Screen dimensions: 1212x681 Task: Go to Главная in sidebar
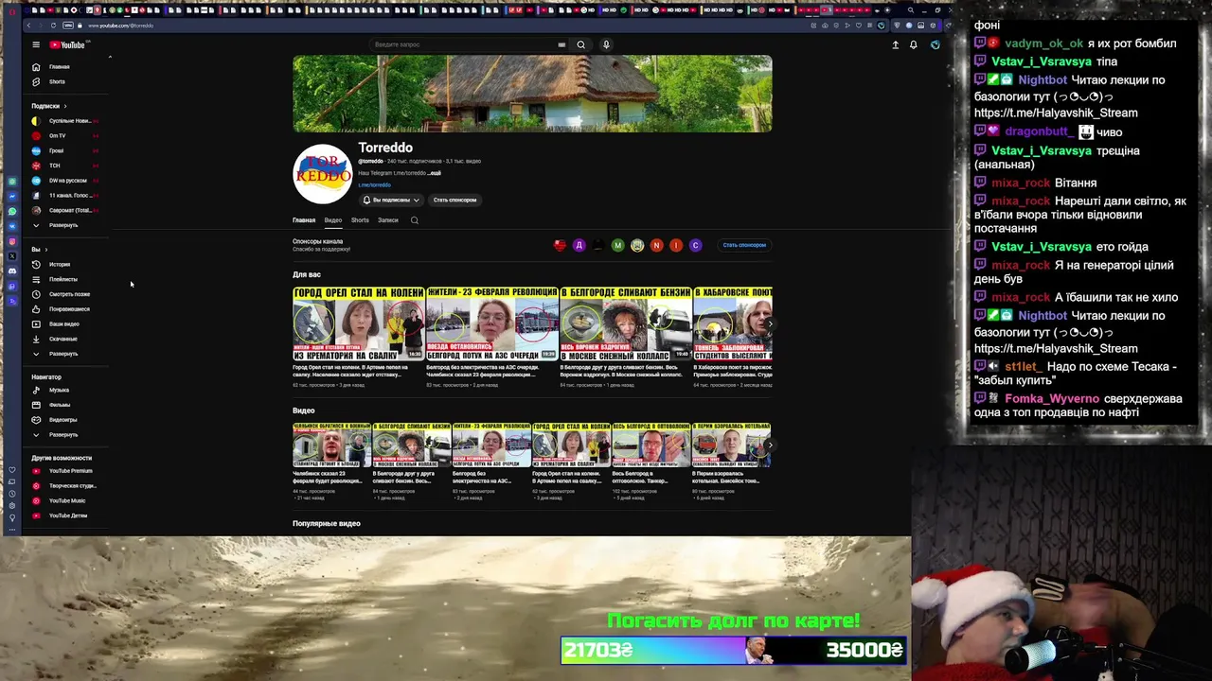[x=59, y=67]
